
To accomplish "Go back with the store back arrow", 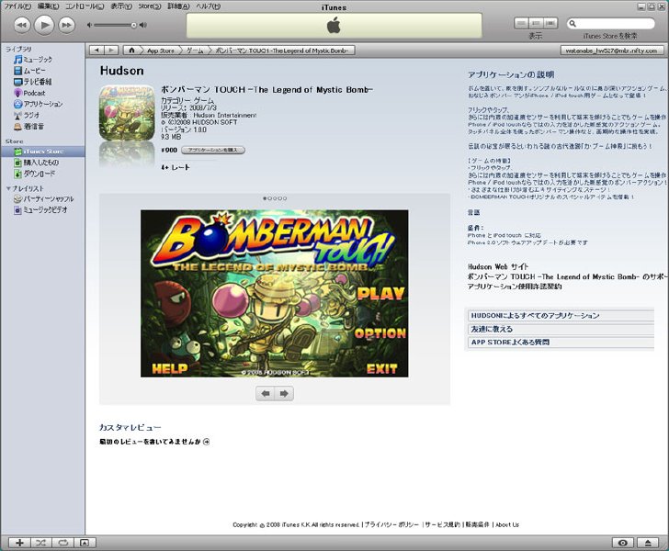I will click(x=96, y=51).
